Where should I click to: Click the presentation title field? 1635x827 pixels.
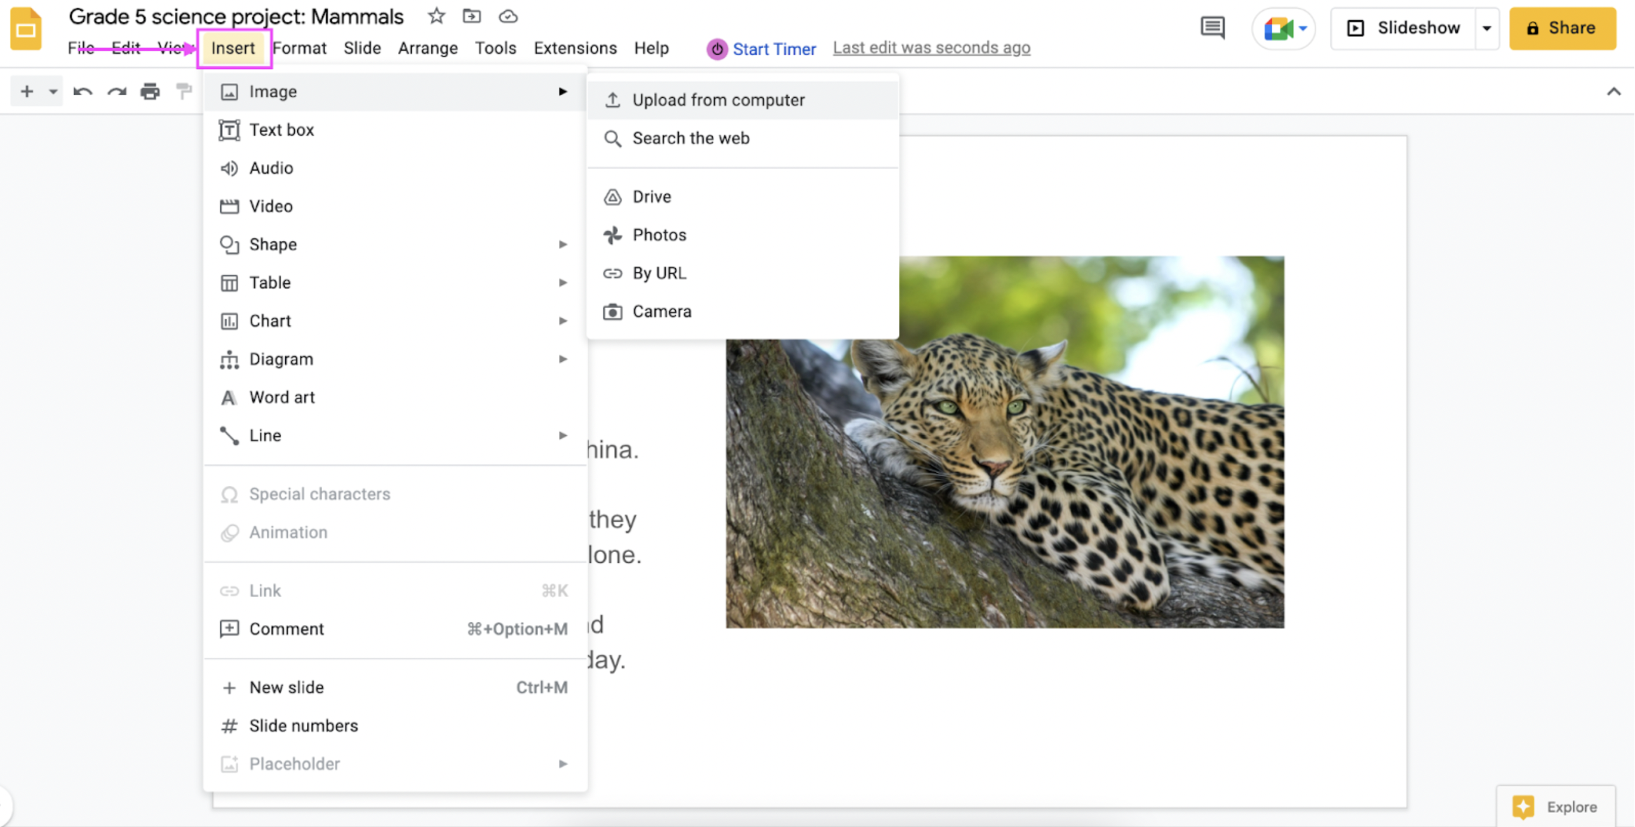click(x=236, y=17)
